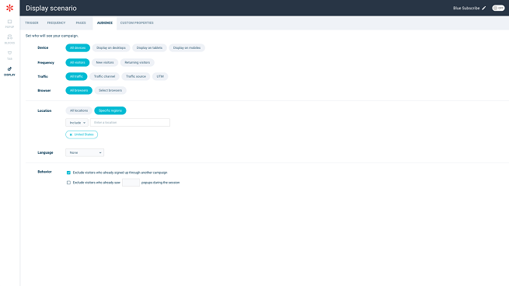Click the Enter a location field

tap(130, 122)
